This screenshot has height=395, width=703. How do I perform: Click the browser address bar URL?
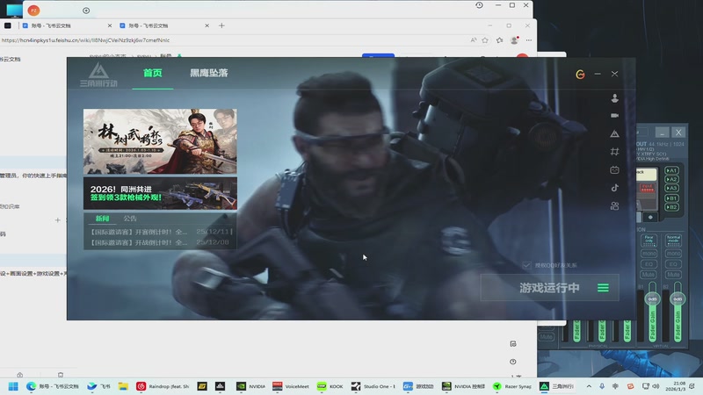(85, 40)
